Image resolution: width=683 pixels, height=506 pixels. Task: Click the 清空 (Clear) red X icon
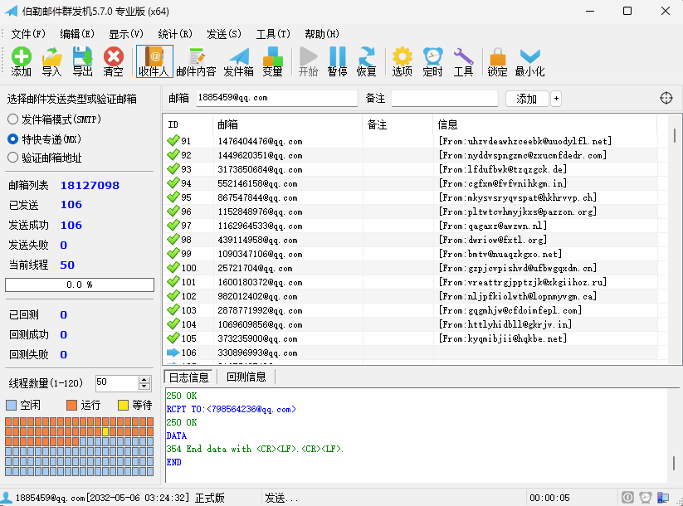point(113,61)
